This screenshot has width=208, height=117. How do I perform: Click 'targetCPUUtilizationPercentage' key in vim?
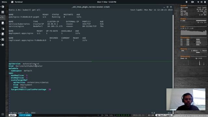point(29,90)
